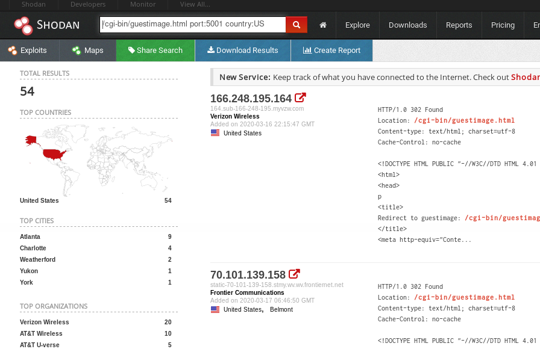This screenshot has width=540, height=349.
Task: Click Belmont city link in second result
Action: tap(281, 309)
